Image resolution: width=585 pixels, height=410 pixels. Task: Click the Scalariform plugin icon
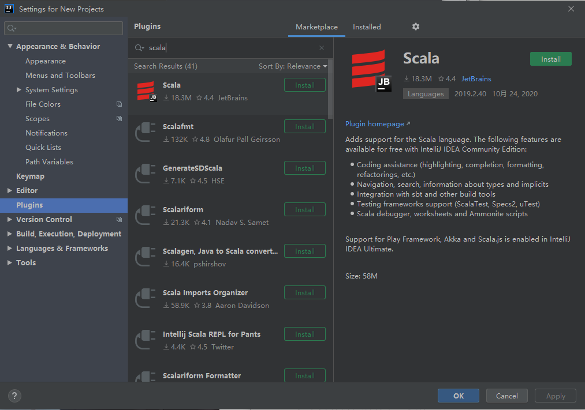coord(146,216)
